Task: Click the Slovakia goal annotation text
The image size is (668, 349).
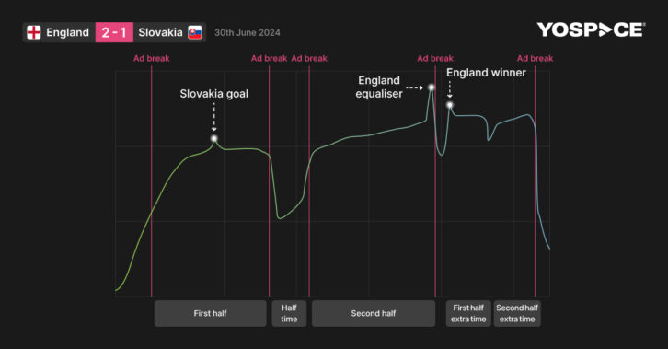Action: click(x=213, y=94)
